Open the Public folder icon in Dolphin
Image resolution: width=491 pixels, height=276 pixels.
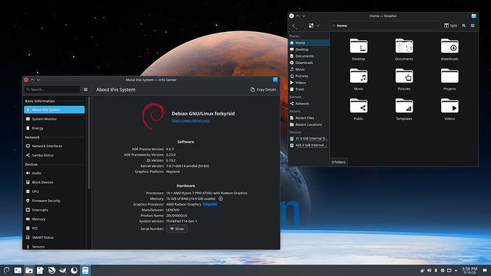(359, 106)
